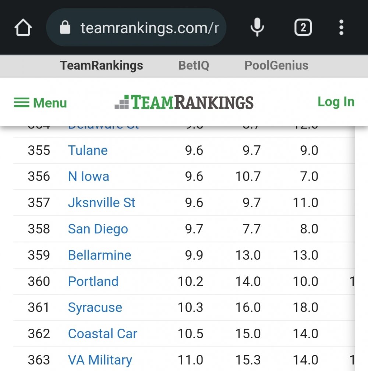Open the N Iowa team link
Viewport: 368px width, 371px height.
pyautogui.click(x=89, y=176)
